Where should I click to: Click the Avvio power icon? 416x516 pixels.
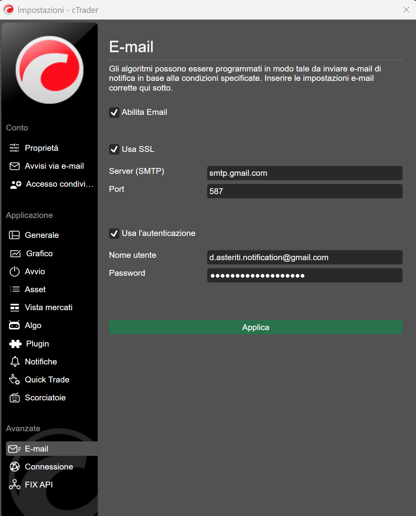point(14,271)
